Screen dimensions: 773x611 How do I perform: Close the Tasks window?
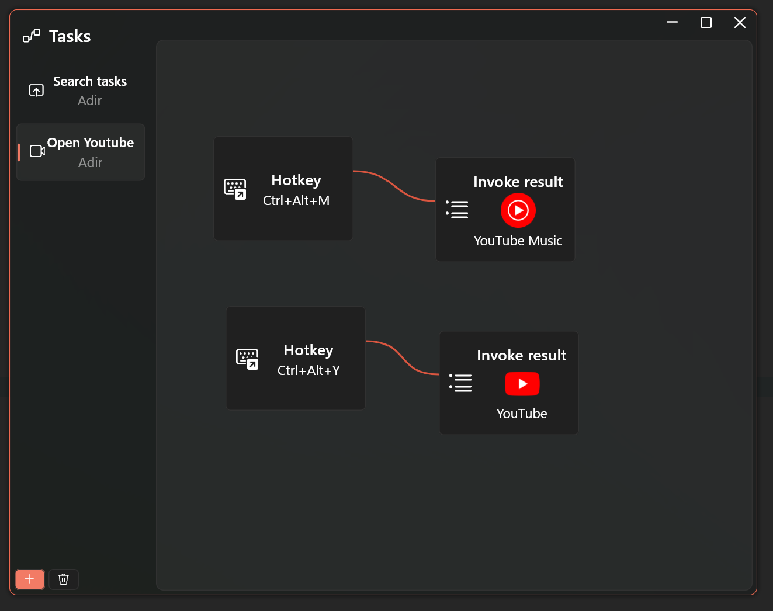click(740, 22)
